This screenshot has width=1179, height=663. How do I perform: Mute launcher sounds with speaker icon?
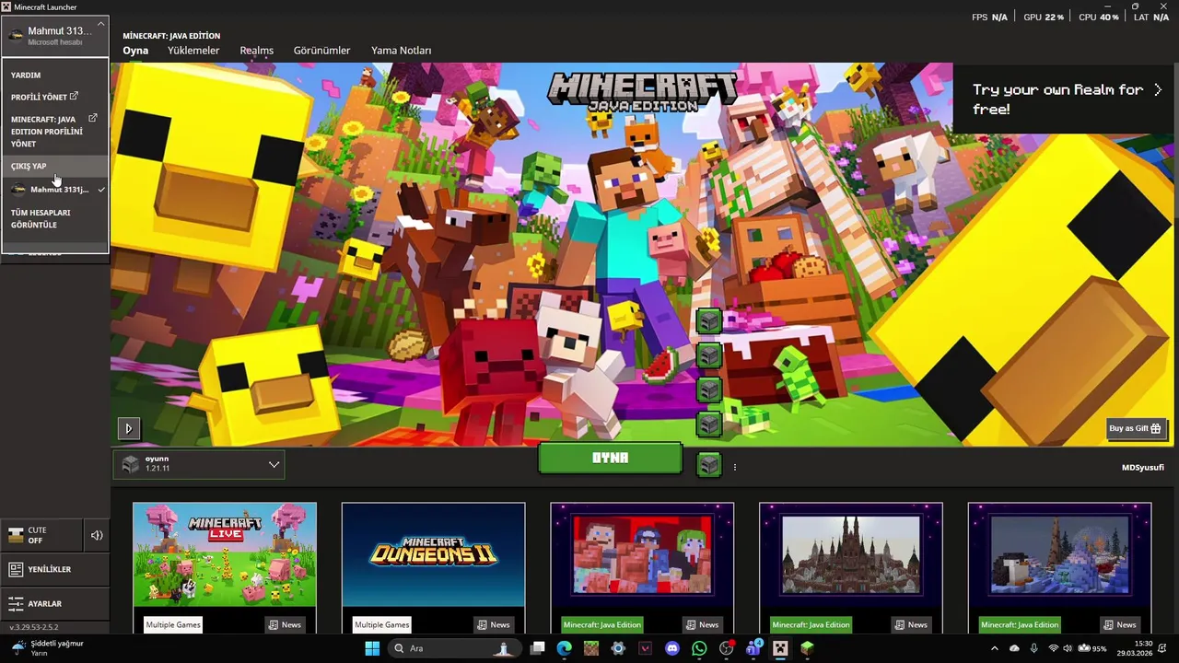click(x=97, y=535)
